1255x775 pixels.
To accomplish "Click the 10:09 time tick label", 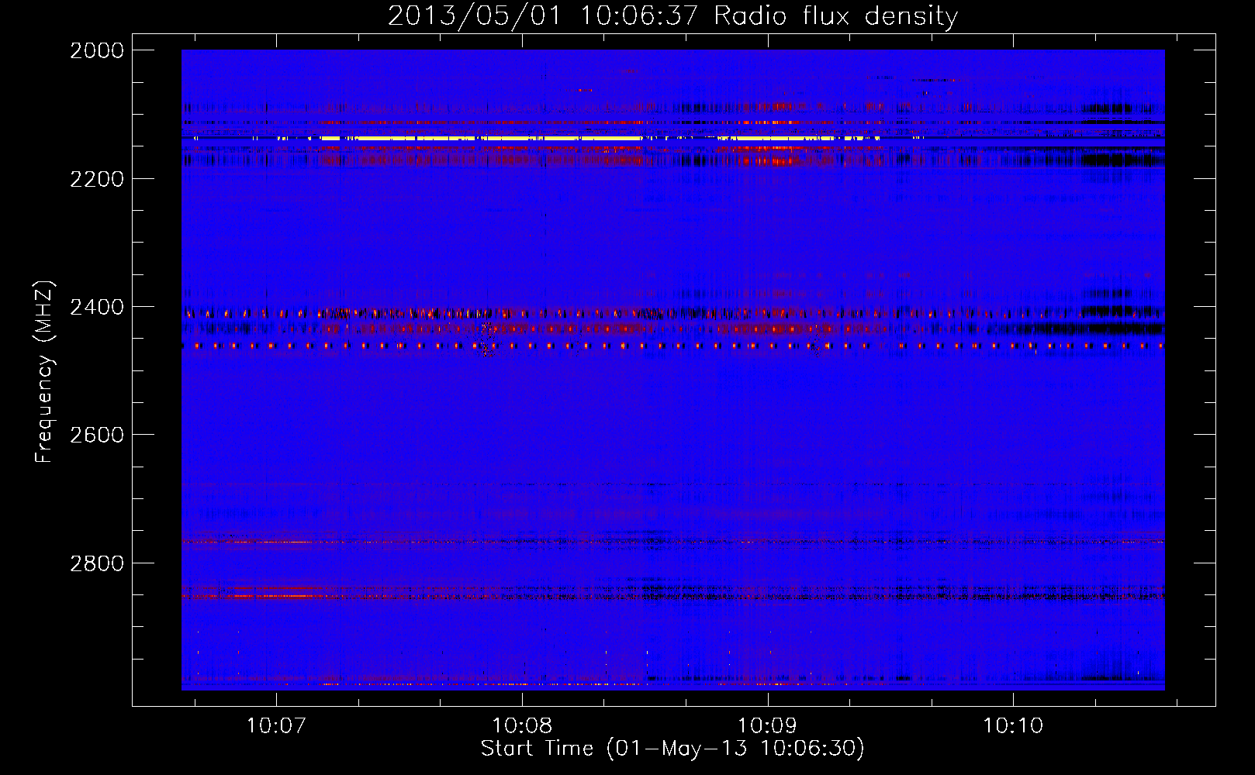I will pos(768,726).
